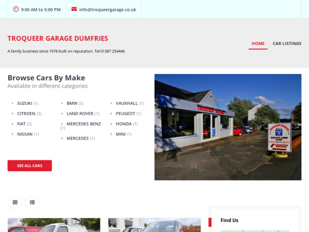Open the Car Listings menu item
This screenshot has height=232, width=309.
(x=287, y=43)
